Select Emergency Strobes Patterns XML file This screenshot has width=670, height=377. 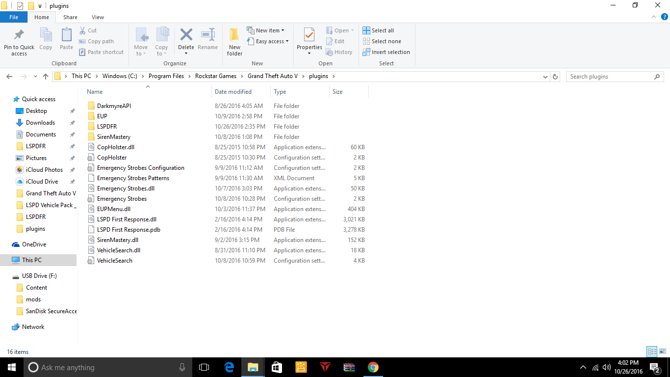click(133, 178)
